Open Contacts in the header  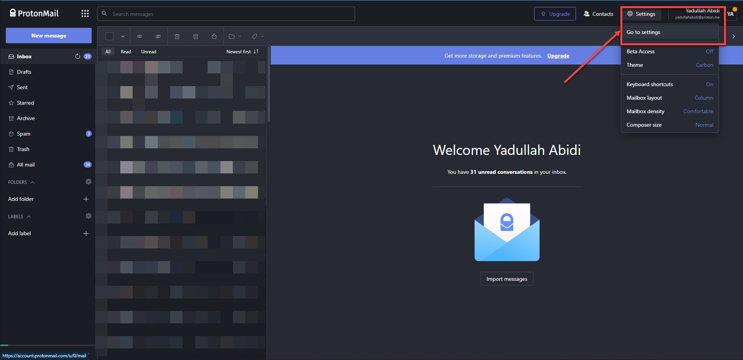[x=598, y=14]
